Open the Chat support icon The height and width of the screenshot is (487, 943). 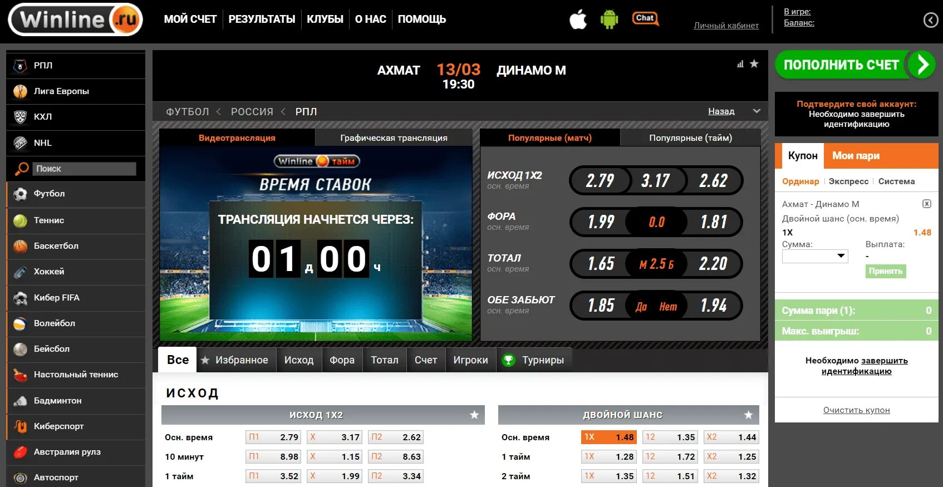point(645,19)
